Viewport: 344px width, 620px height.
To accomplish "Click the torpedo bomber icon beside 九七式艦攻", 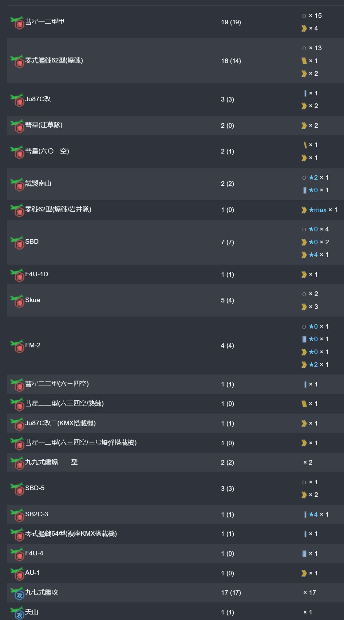I will (x=17, y=593).
